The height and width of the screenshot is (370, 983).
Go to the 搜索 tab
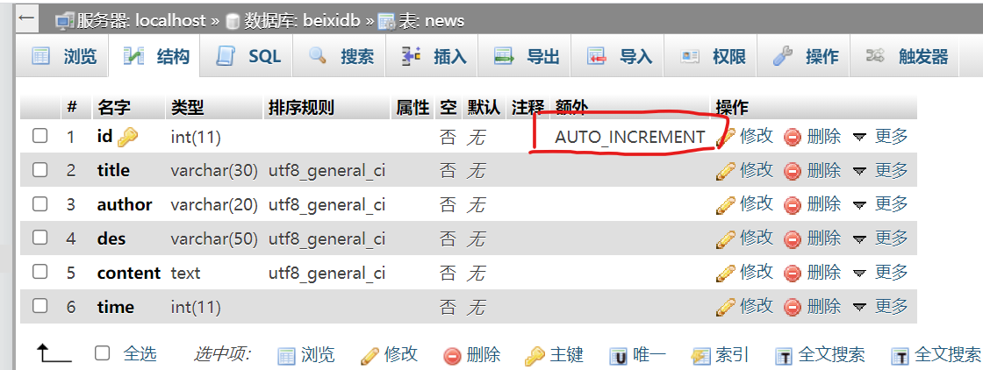(341, 56)
